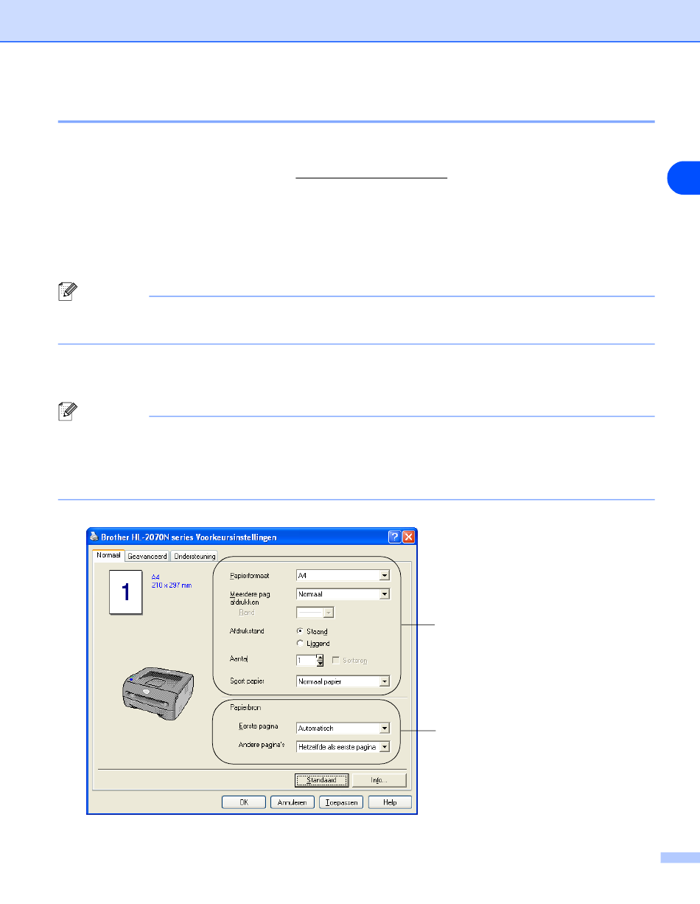Open the Papierformaat dropdown
Image resolution: width=700 pixels, height=904 pixels.
(x=384, y=575)
